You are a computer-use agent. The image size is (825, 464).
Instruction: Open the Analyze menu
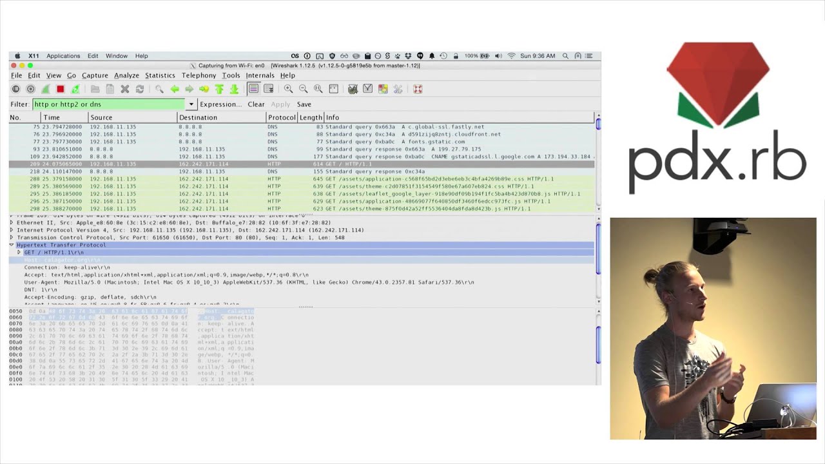pyautogui.click(x=126, y=75)
